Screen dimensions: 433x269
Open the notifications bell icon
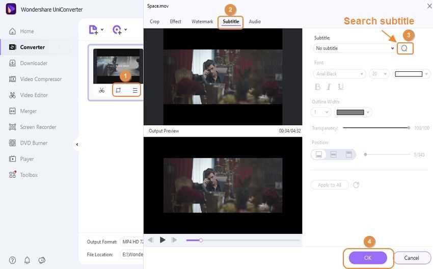click(27, 260)
